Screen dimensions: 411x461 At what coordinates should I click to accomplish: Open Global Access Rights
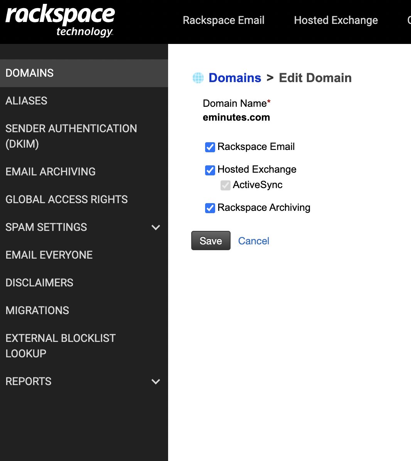[84, 199]
